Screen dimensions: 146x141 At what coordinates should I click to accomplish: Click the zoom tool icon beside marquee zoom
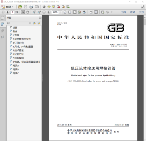pyautogui.click(x=39, y=12)
